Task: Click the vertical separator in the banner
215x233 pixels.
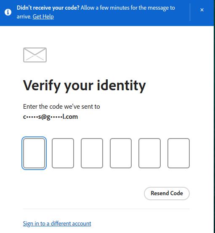Action: pos(190,12)
